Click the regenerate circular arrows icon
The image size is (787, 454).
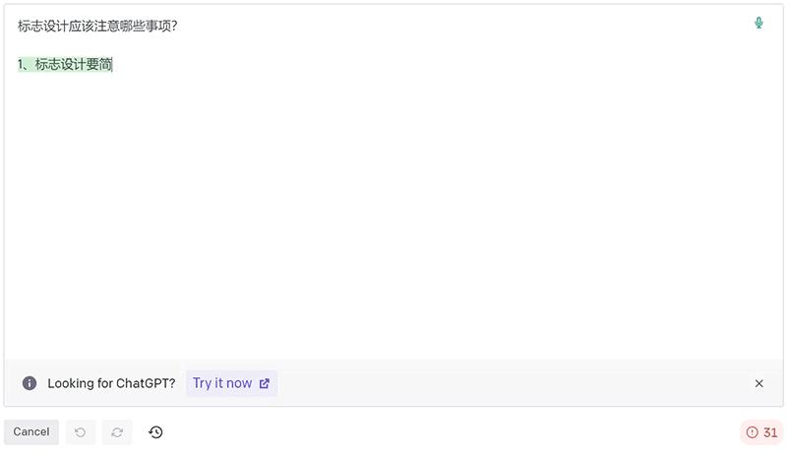pos(117,432)
